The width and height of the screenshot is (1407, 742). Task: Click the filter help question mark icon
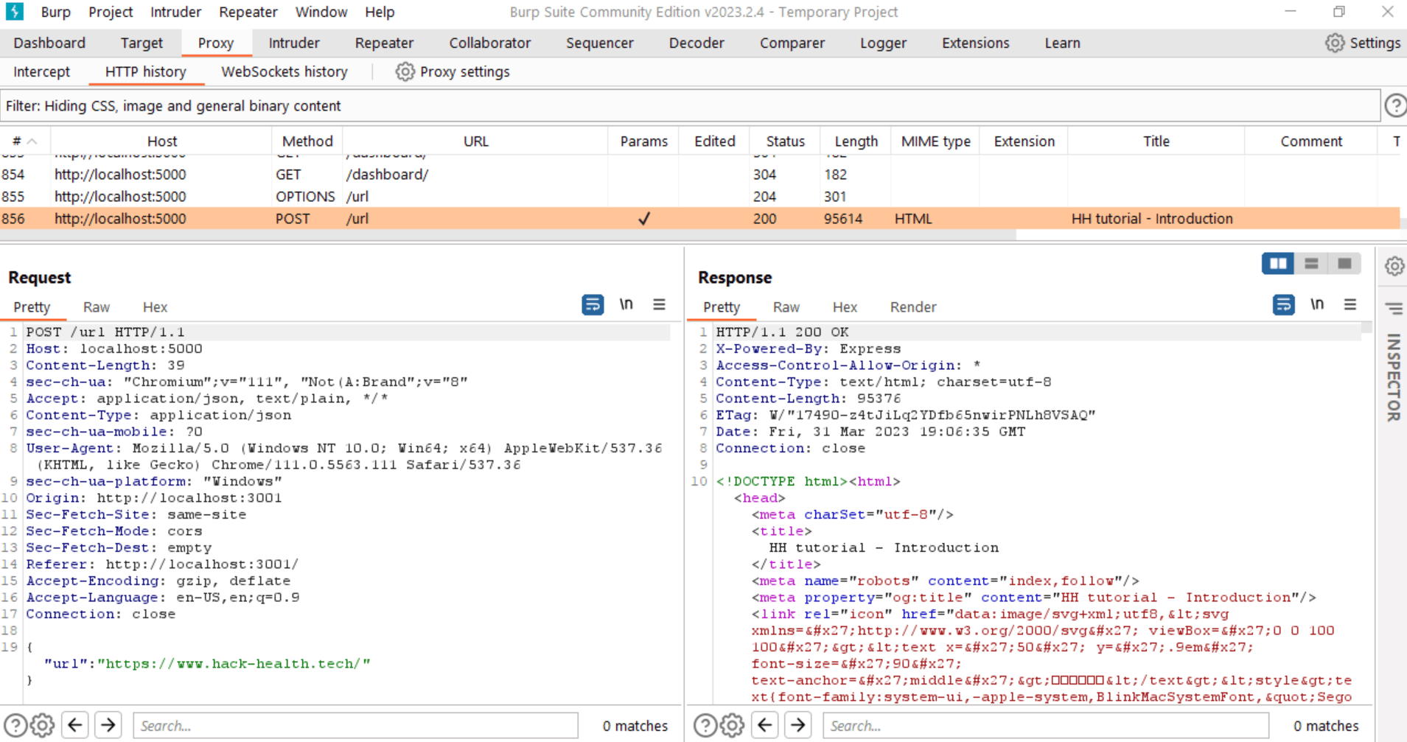(1394, 106)
